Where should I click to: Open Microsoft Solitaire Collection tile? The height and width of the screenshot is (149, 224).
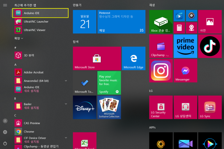pos(109,107)
